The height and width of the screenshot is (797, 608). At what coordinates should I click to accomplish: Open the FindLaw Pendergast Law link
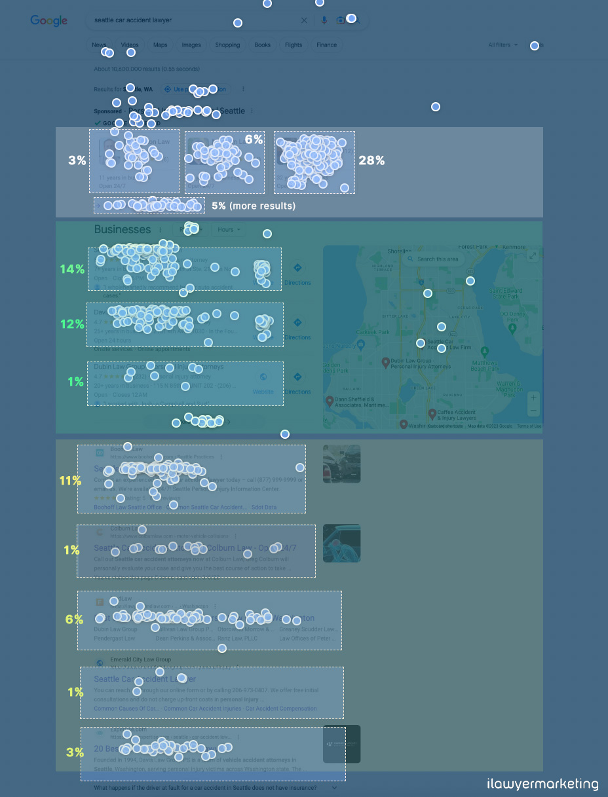coord(115,638)
